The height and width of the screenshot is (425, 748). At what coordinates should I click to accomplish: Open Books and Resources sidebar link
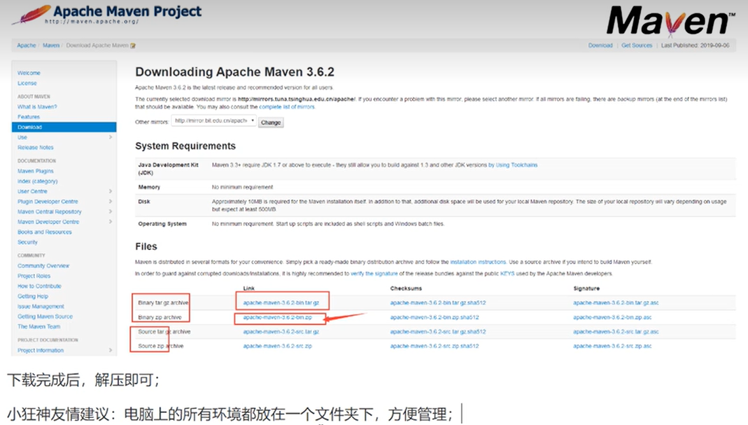pos(45,232)
